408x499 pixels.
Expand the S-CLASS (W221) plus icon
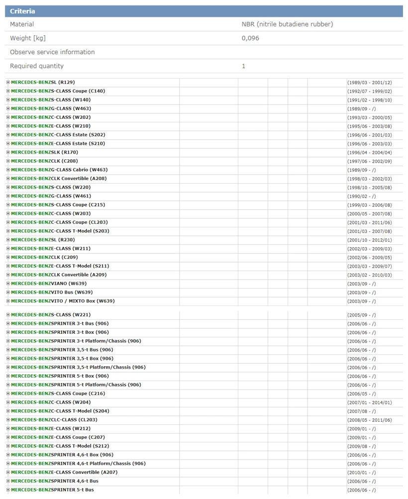coord(8,315)
